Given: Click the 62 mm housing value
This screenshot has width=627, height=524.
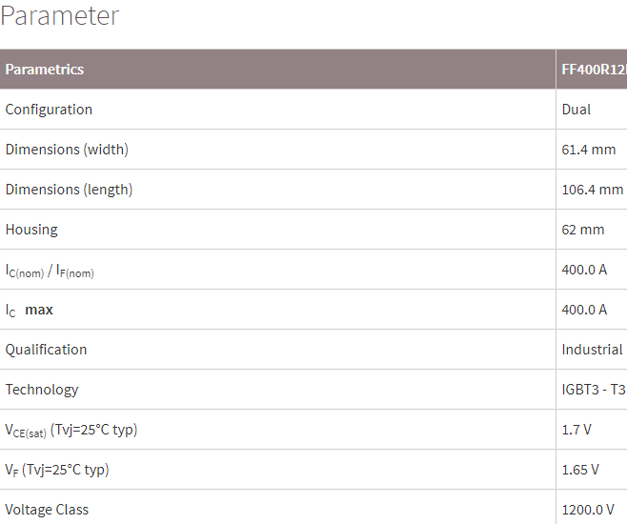Looking at the screenshot, I should click(583, 230).
